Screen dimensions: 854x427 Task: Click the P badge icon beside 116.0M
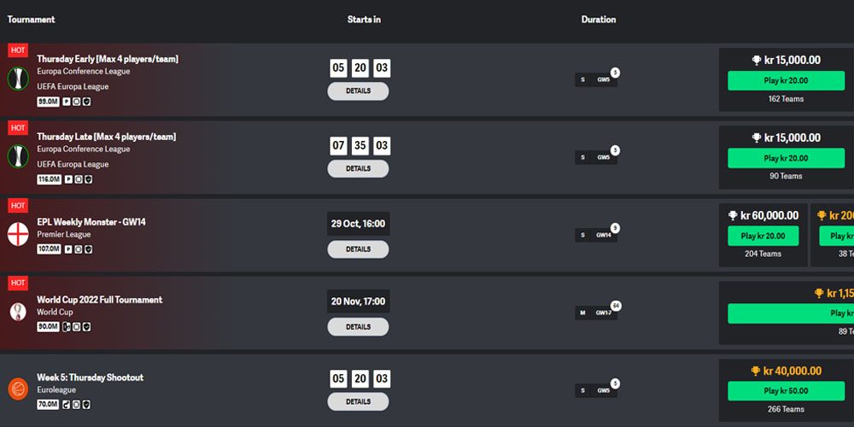[68, 179]
